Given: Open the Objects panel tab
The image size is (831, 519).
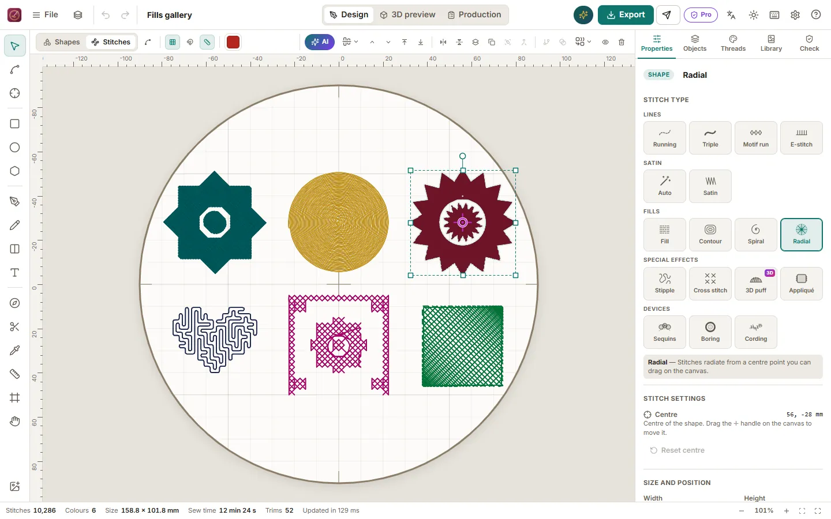Looking at the screenshot, I should point(695,43).
